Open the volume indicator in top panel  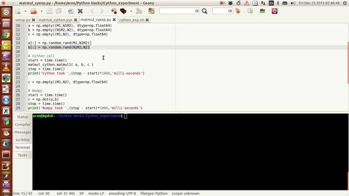point(293,3)
